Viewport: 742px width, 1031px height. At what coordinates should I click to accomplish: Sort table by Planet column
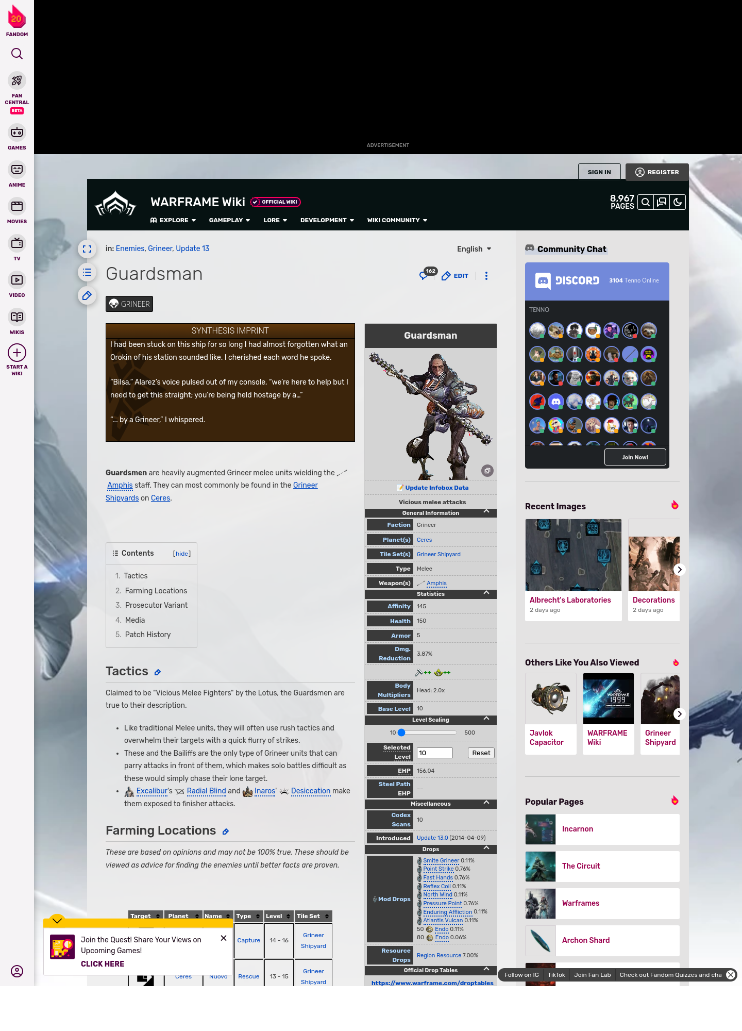pyautogui.click(x=183, y=916)
